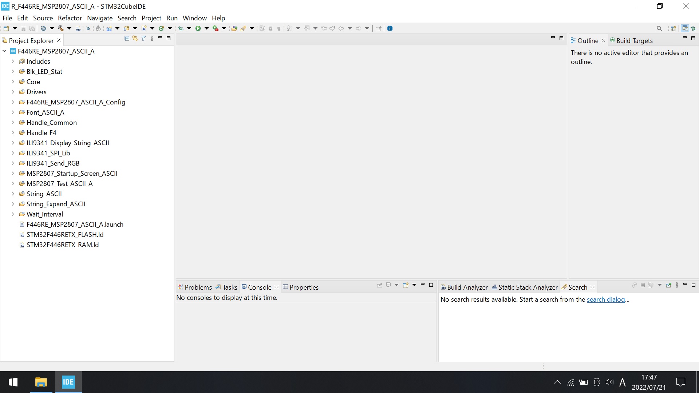The image size is (699, 393).
Task: Expand the ILI9341_Display_String_ASCII folder
Action: click(12, 143)
